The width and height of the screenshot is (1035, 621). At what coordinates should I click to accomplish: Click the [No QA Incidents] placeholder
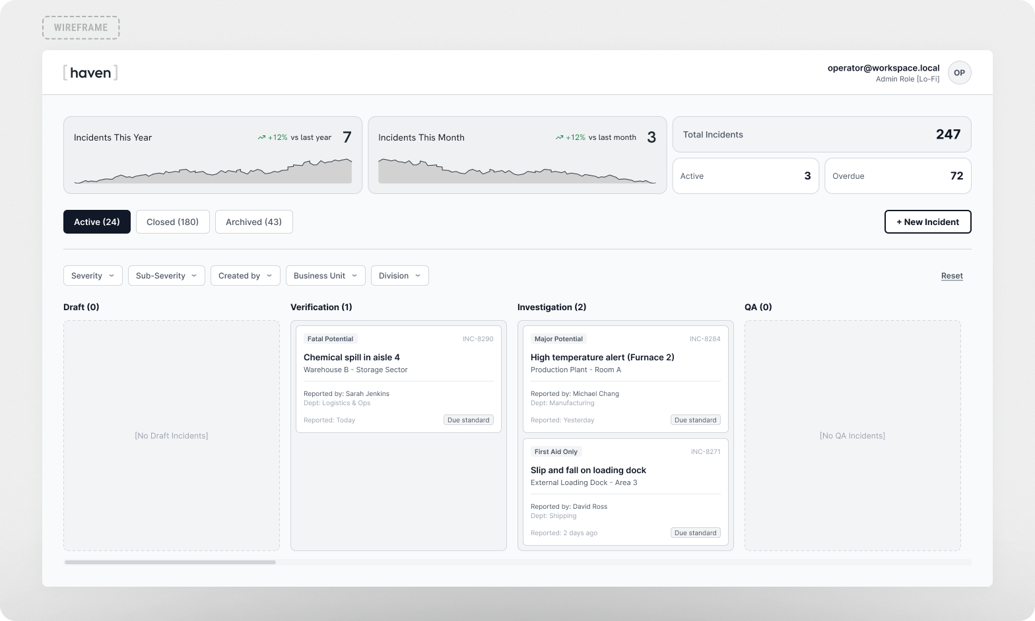853,436
